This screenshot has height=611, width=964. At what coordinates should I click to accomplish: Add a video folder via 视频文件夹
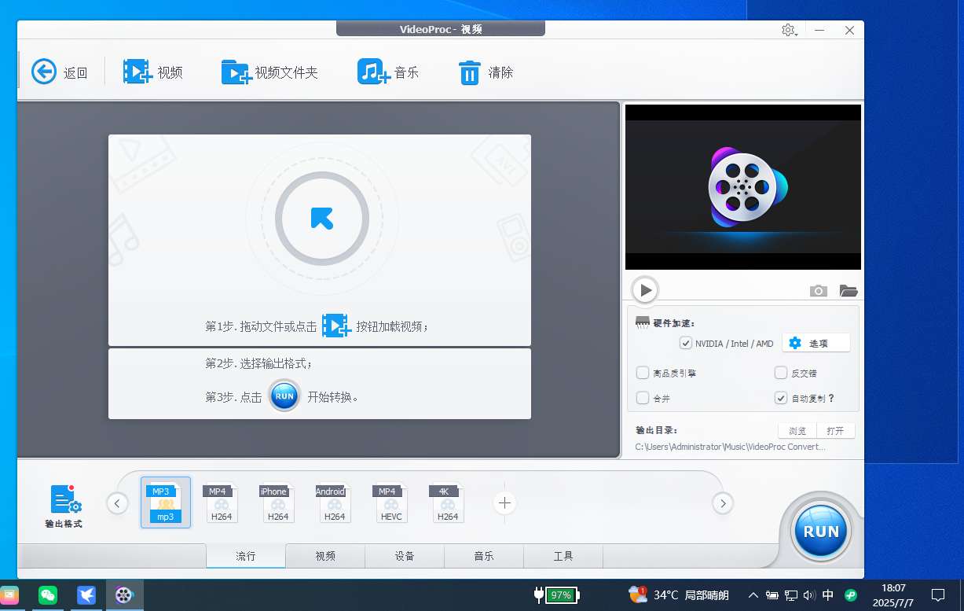(x=236, y=72)
